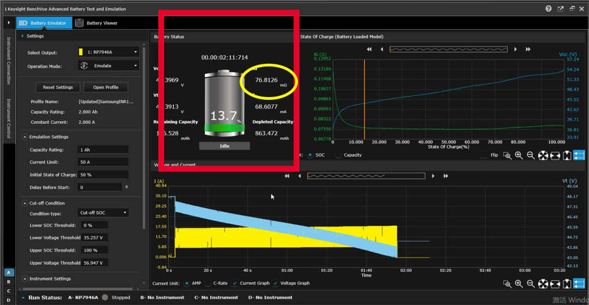Image resolution: width=589 pixels, height=305 pixels.
Task: Zoom out on the Voltage and Current chart
Action: (x=531, y=283)
